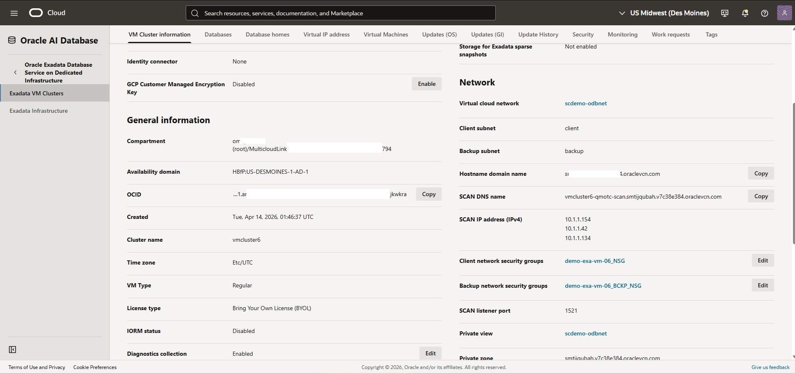
Task: Select Exadata VM Clusters in sidebar
Action: (x=55, y=93)
